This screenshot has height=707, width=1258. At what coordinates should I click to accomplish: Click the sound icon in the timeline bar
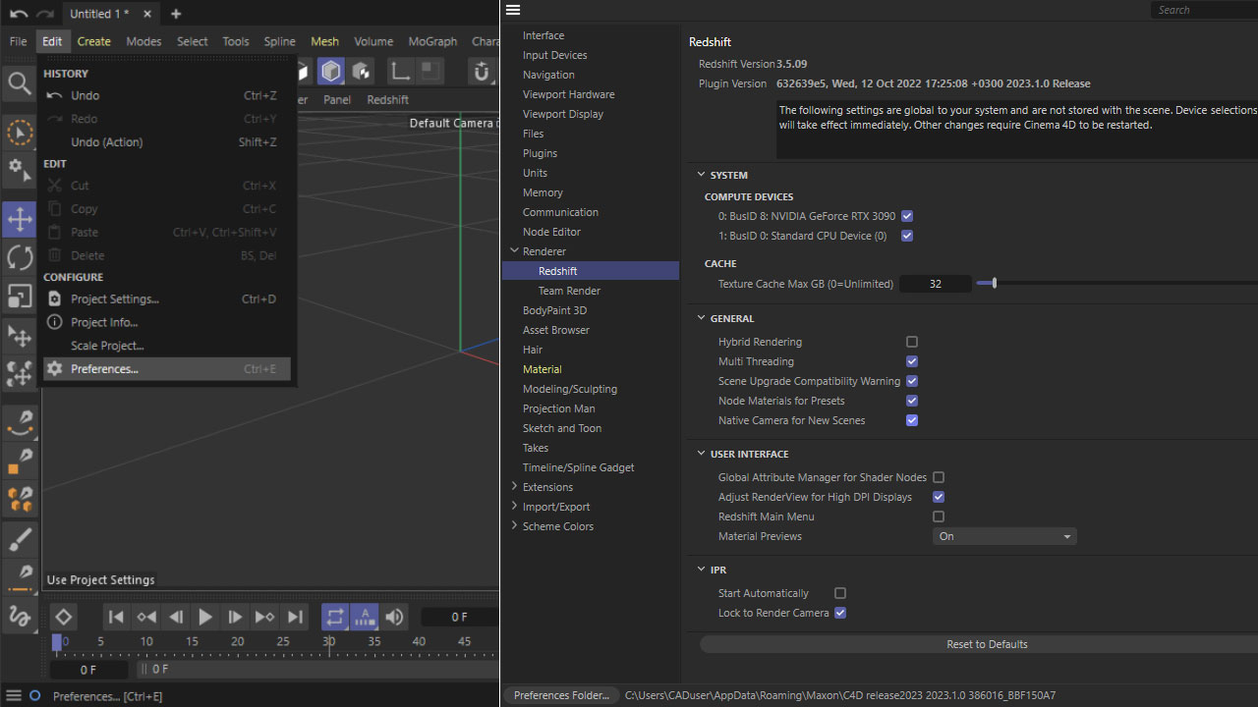(x=393, y=616)
